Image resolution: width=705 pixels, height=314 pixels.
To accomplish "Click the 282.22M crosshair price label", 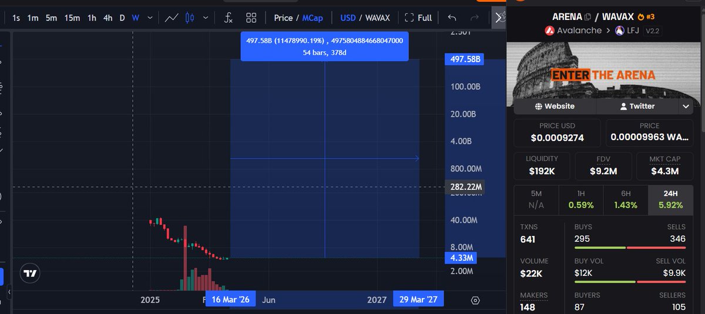I will tap(466, 187).
